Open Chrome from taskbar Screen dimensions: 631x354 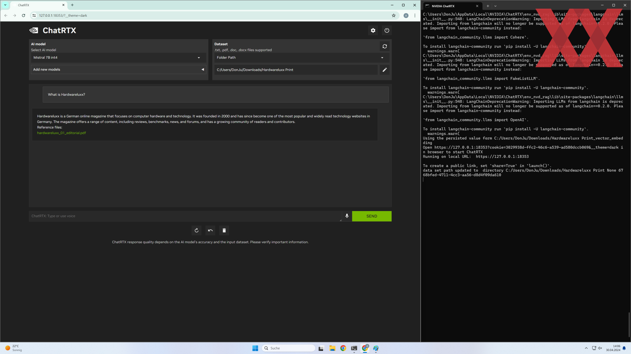(343, 348)
